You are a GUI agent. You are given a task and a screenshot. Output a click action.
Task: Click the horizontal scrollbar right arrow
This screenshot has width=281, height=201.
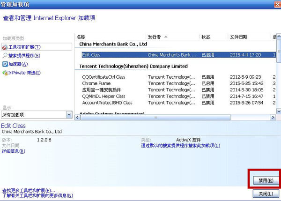coord(273,118)
